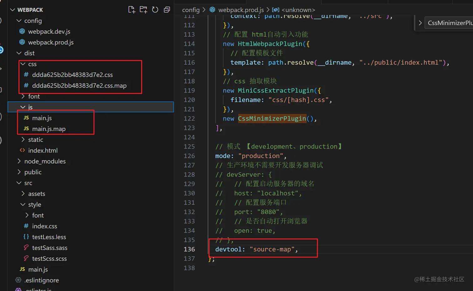Click the "source-map" string value

pos(272,249)
